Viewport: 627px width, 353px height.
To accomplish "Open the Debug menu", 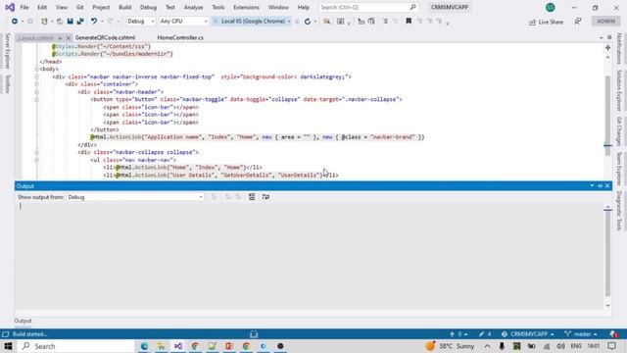I will (148, 7).
